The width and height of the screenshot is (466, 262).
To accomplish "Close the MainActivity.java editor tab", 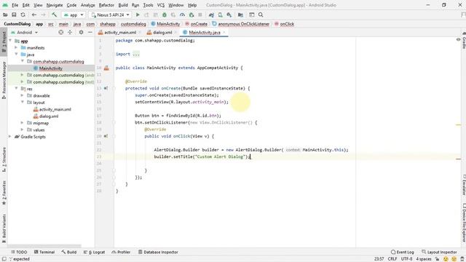I will point(224,32).
